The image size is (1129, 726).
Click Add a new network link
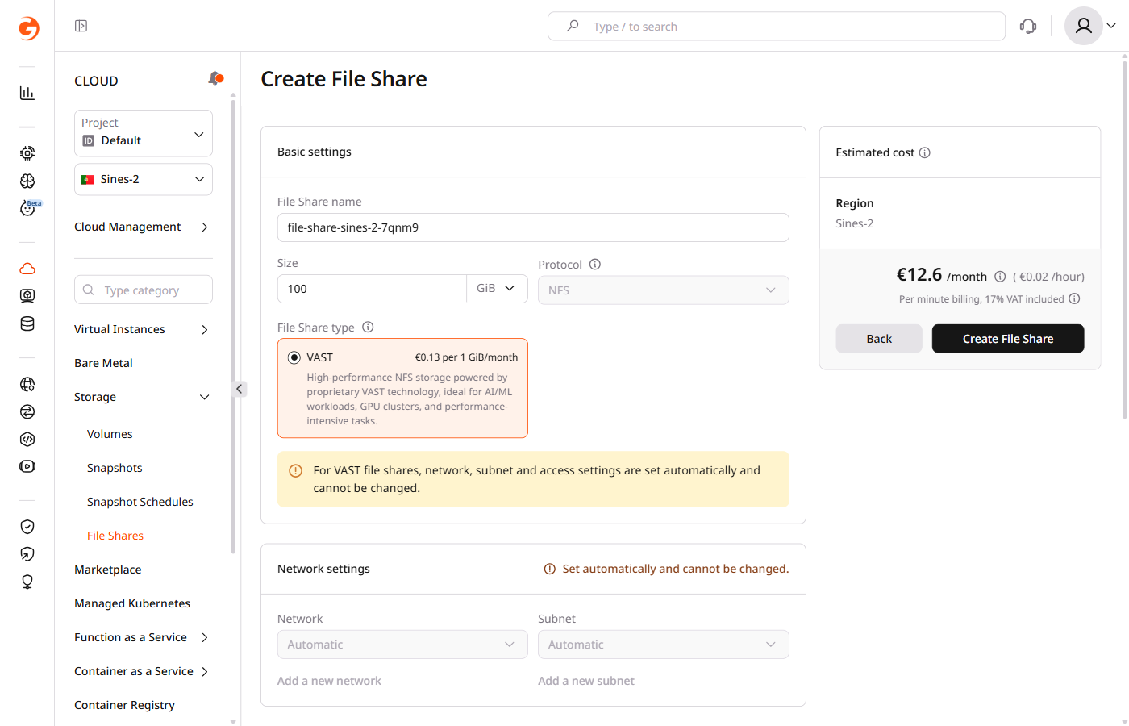(329, 681)
